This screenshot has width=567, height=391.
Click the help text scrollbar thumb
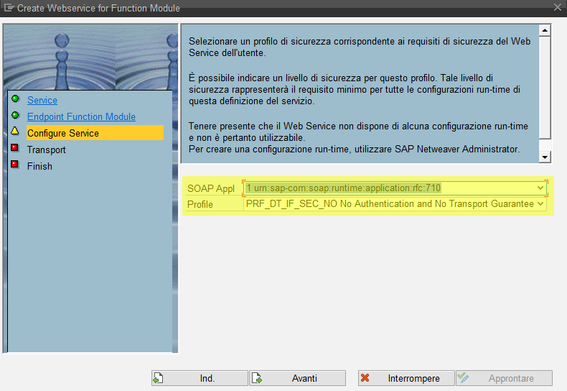[545, 88]
